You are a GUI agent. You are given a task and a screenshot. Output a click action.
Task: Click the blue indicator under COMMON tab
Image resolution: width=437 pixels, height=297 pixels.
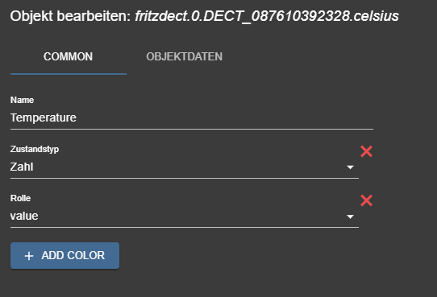69,74
